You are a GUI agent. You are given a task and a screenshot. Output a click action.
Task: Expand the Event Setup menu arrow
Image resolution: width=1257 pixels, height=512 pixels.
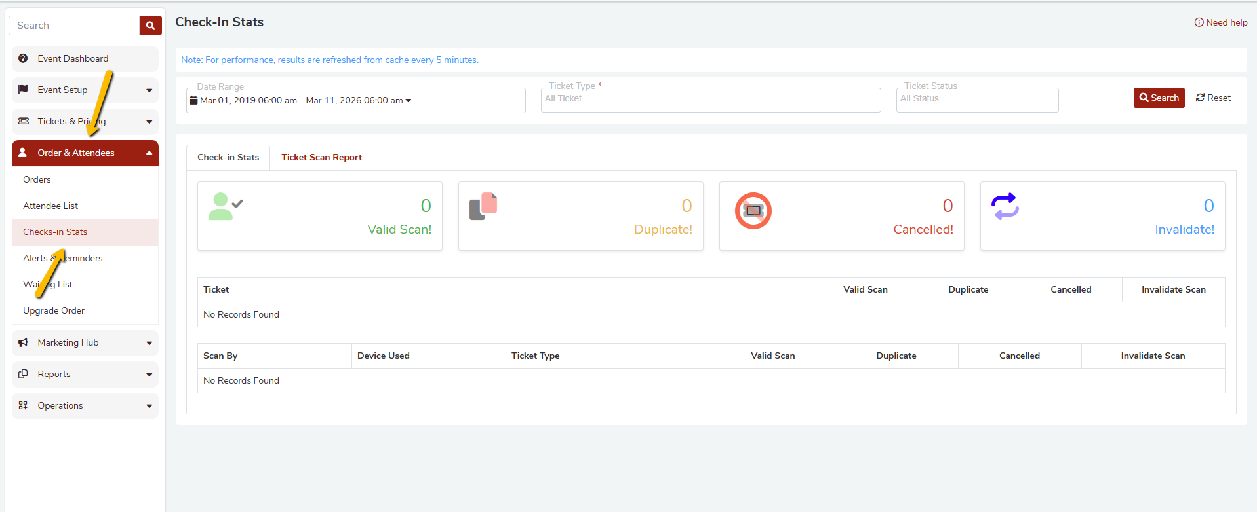tap(150, 90)
